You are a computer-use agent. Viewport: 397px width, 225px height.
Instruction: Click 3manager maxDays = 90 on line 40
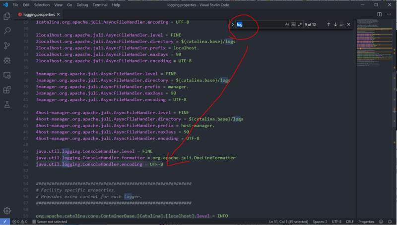106,93
